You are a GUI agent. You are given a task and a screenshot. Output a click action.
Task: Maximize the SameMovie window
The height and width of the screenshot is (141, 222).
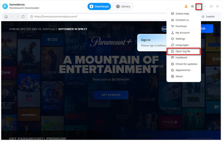(211, 6)
